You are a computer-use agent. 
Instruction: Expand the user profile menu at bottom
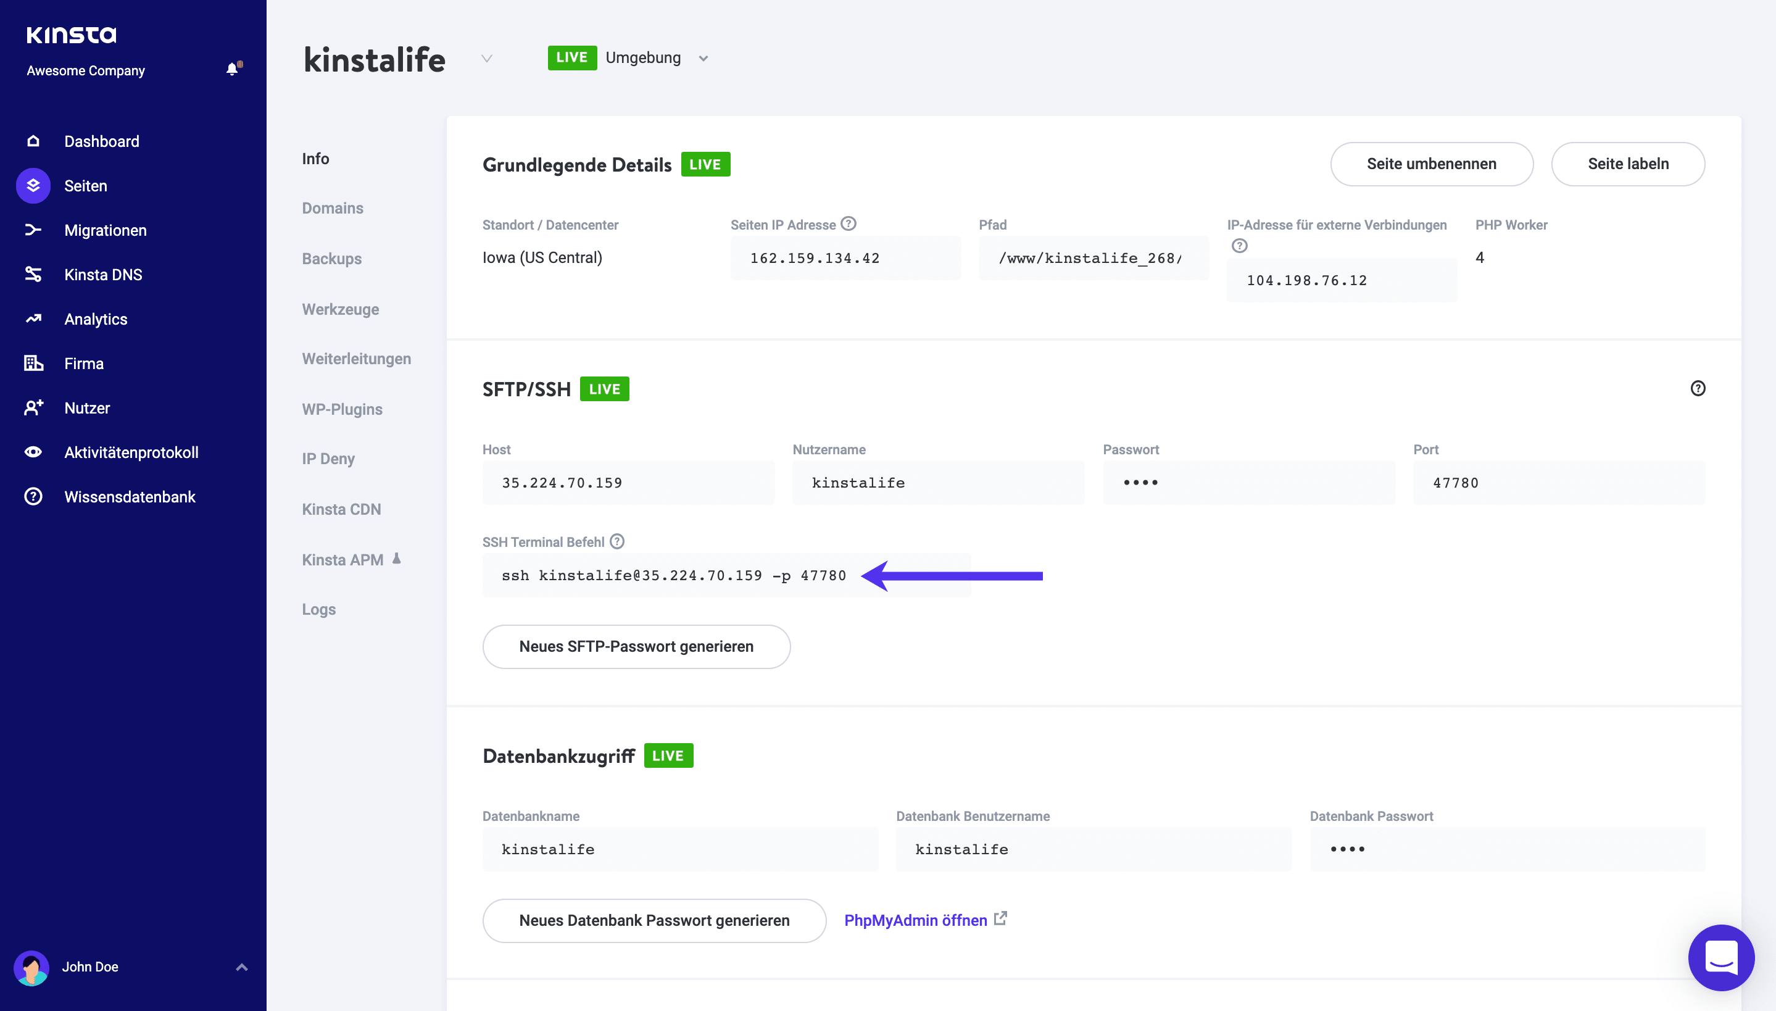[x=239, y=966]
